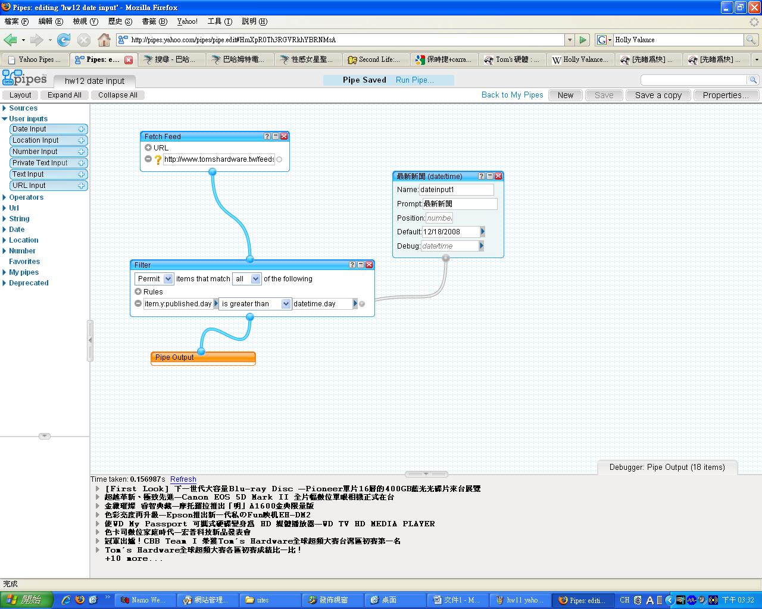This screenshot has height=609, width=762.
Task: Add the Text Input module with plus icon
Action: point(82,174)
